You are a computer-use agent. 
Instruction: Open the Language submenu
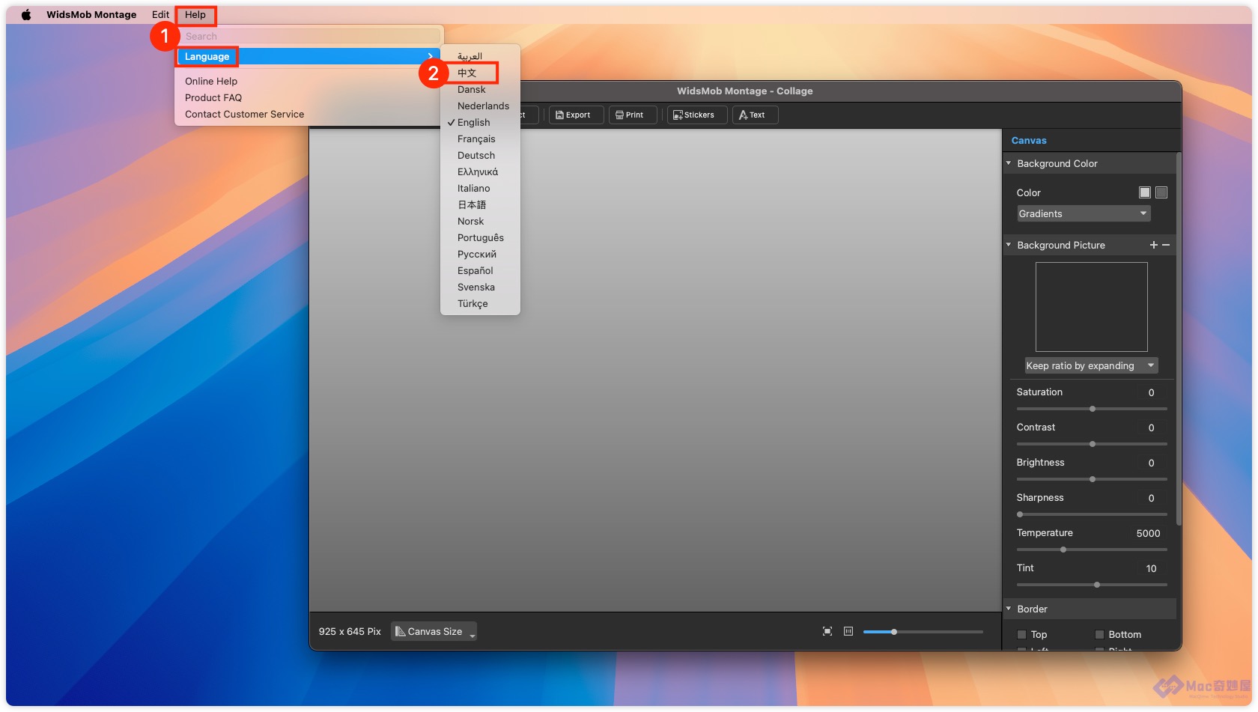pyautogui.click(x=308, y=56)
